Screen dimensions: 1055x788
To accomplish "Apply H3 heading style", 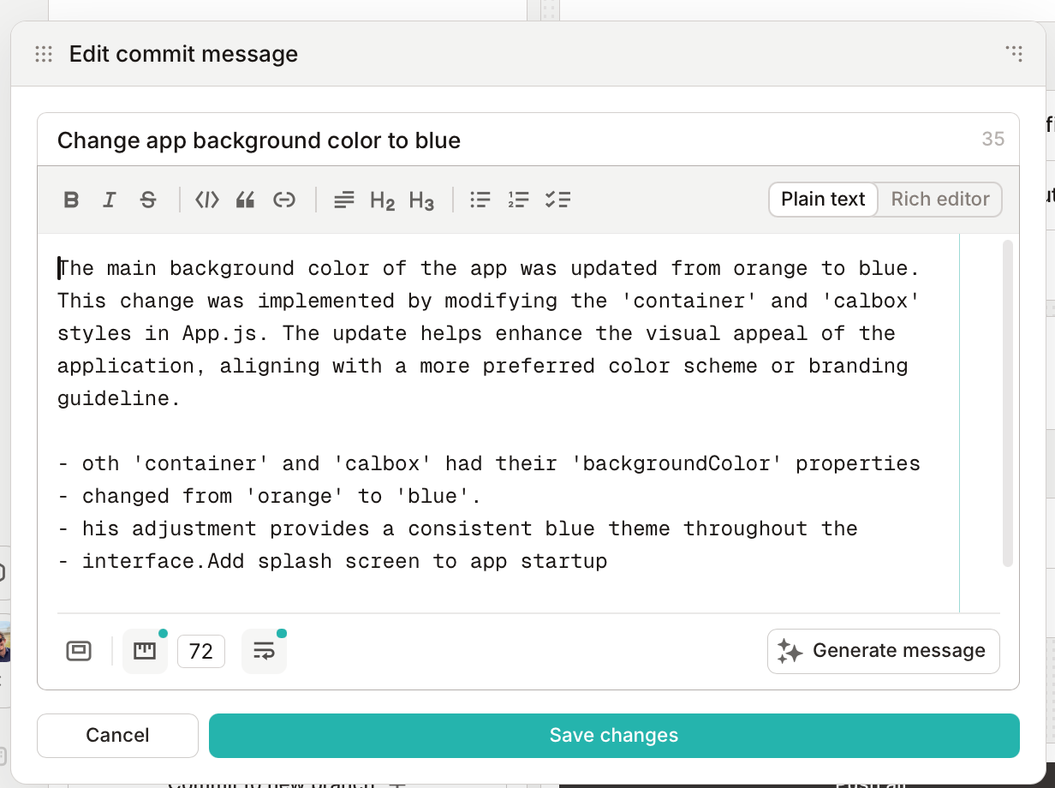I will [x=421, y=200].
